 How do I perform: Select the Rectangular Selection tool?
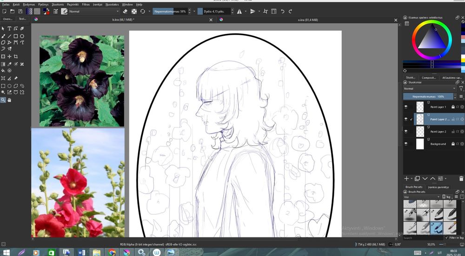pos(3,86)
